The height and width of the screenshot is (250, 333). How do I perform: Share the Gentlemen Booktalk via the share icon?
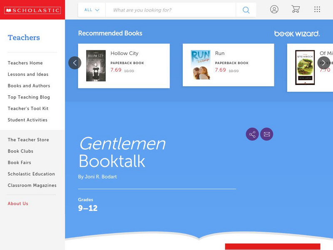tap(253, 134)
